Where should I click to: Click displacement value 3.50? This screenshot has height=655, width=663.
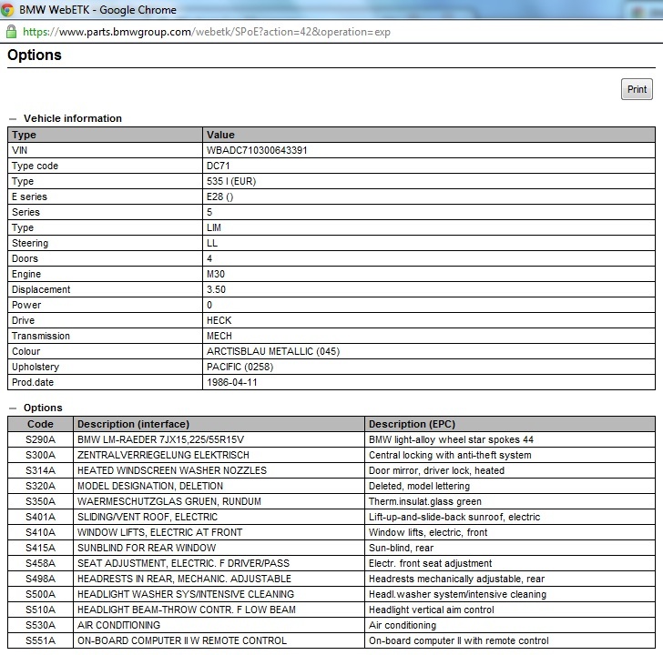pyautogui.click(x=216, y=289)
